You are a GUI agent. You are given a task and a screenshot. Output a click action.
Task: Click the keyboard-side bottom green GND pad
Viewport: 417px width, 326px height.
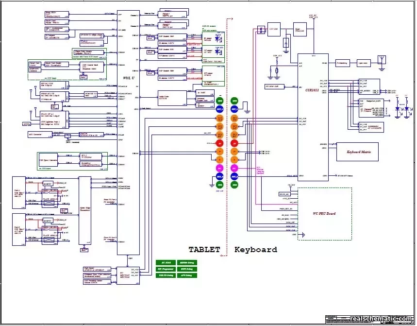click(234, 185)
